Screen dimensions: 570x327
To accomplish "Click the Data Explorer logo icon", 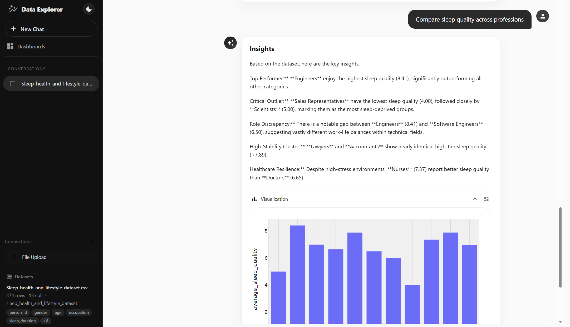I will pyautogui.click(x=13, y=9).
